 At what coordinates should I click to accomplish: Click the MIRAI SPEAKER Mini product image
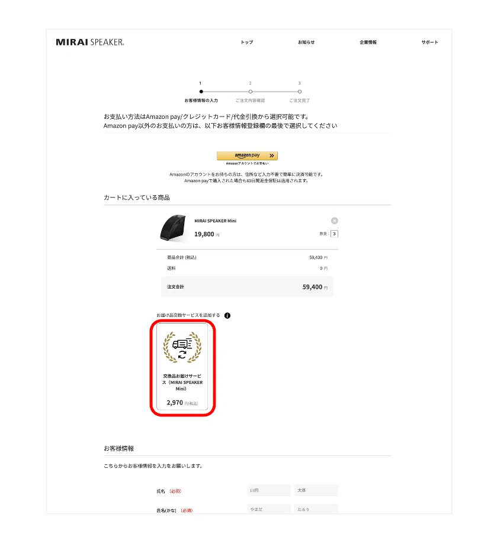click(174, 228)
